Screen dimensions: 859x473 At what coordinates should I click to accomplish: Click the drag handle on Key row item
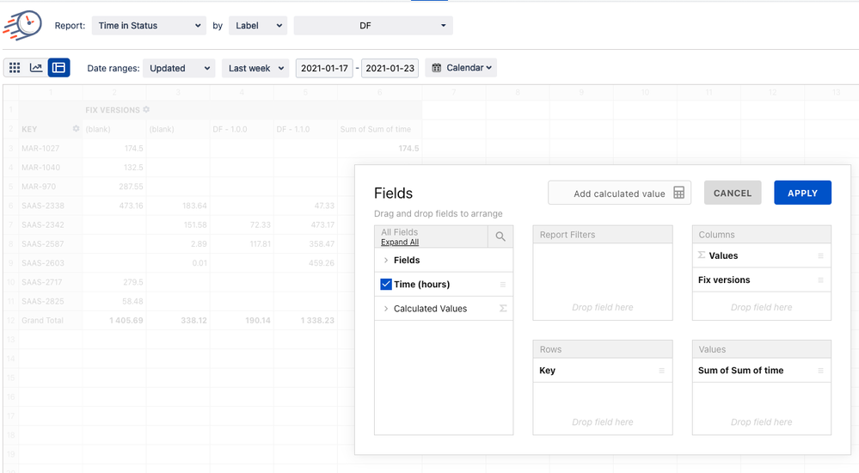pyautogui.click(x=662, y=371)
